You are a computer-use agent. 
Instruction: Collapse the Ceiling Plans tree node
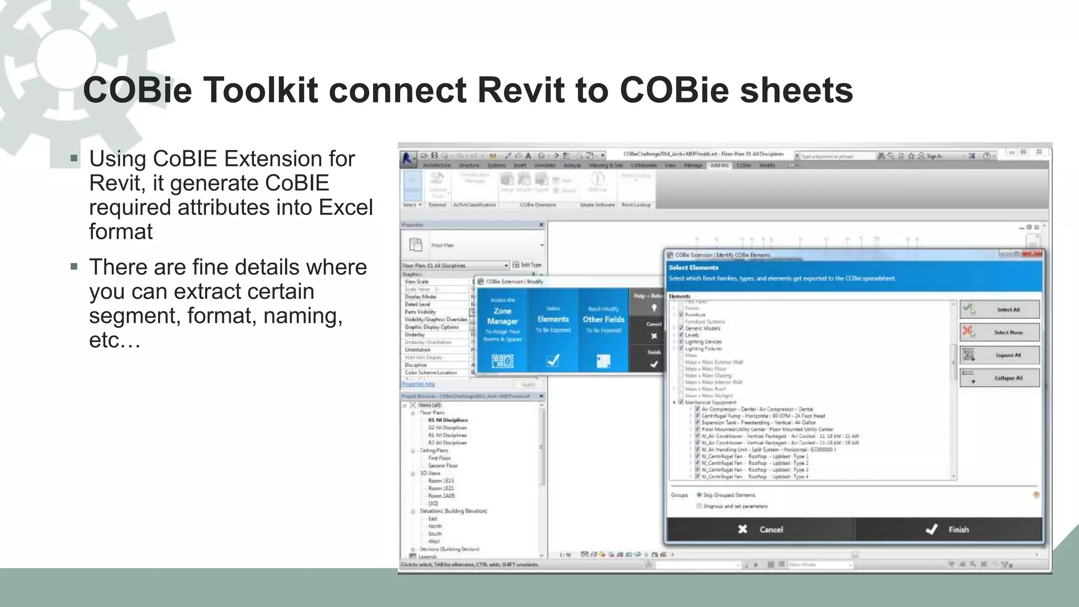click(413, 451)
